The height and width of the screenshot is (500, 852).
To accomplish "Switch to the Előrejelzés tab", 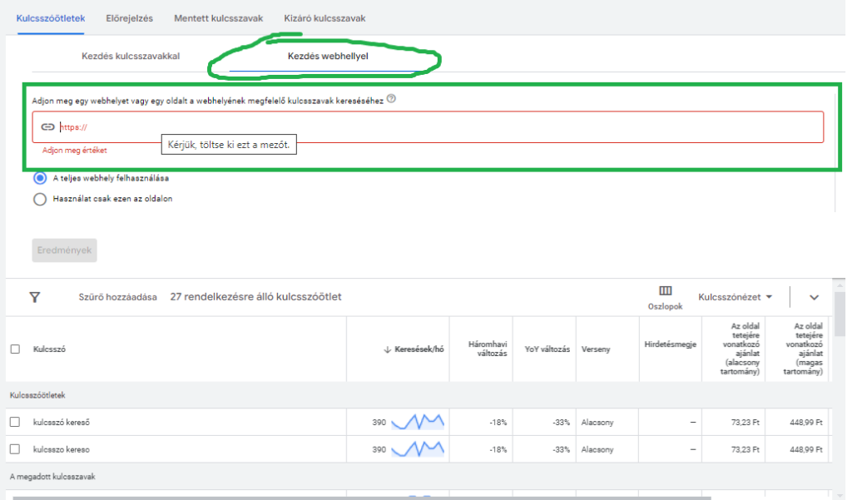I will [x=129, y=17].
